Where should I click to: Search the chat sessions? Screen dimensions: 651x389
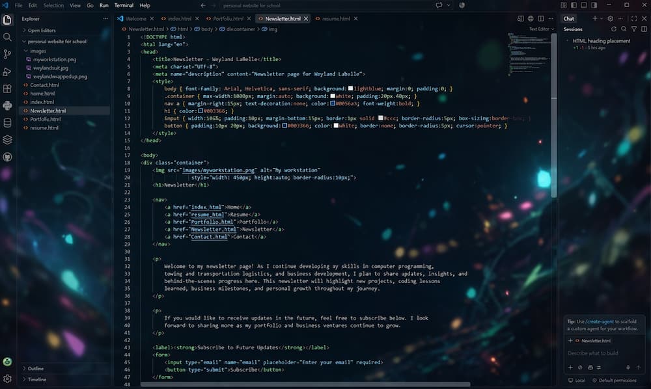pos(624,29)
